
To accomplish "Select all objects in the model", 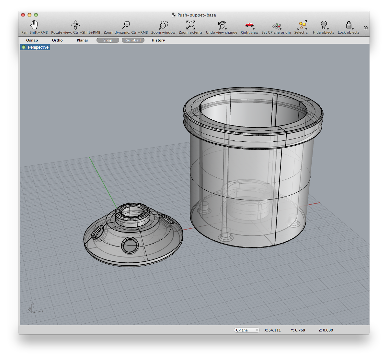I will [302, 26].
